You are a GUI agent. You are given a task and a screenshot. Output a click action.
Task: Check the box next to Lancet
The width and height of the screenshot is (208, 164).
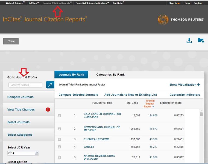[x=59, y=147]
